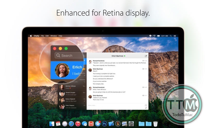Click the clock timestamp beside "Stop it!" sender

click(x=145, y=69)
